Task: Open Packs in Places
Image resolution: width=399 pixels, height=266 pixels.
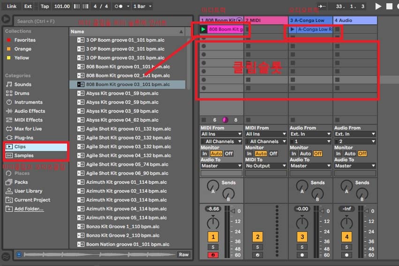Action: click(21, 182)
